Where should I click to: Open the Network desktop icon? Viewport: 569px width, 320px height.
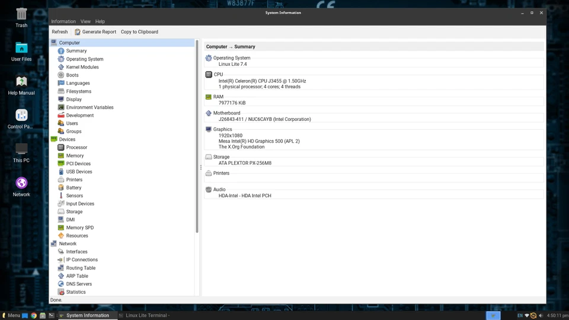click(21, 187)
